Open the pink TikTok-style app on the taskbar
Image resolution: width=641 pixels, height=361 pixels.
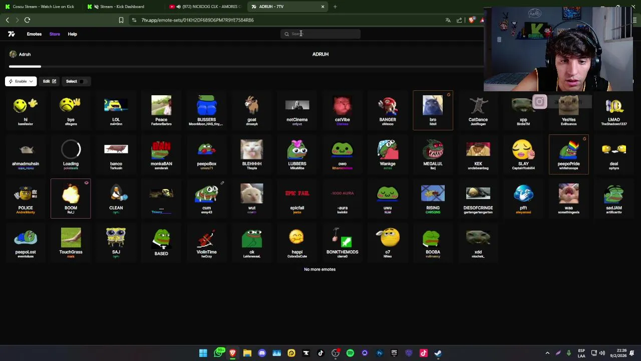pyautogui.click(x=424, y=353)
